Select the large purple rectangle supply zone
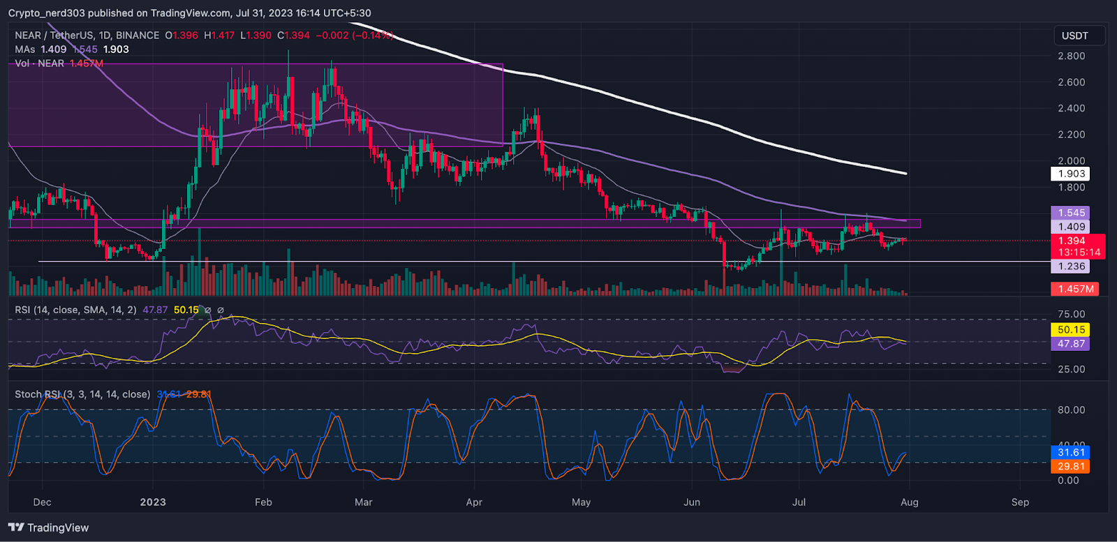 click(256, 105)
